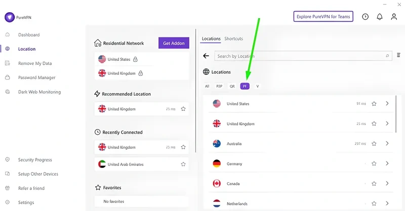This screenshot has width=405, height=211.
Task: Open Password Manager page
Action: click(x=36, y=77)
